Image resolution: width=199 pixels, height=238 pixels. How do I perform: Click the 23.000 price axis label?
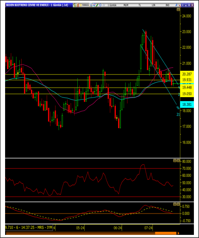(x=187, y=32)
